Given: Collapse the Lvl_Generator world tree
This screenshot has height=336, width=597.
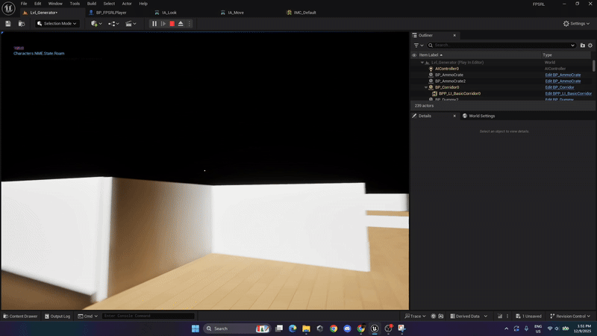Looking at the screenshot, I should click(x=422, y=63).
